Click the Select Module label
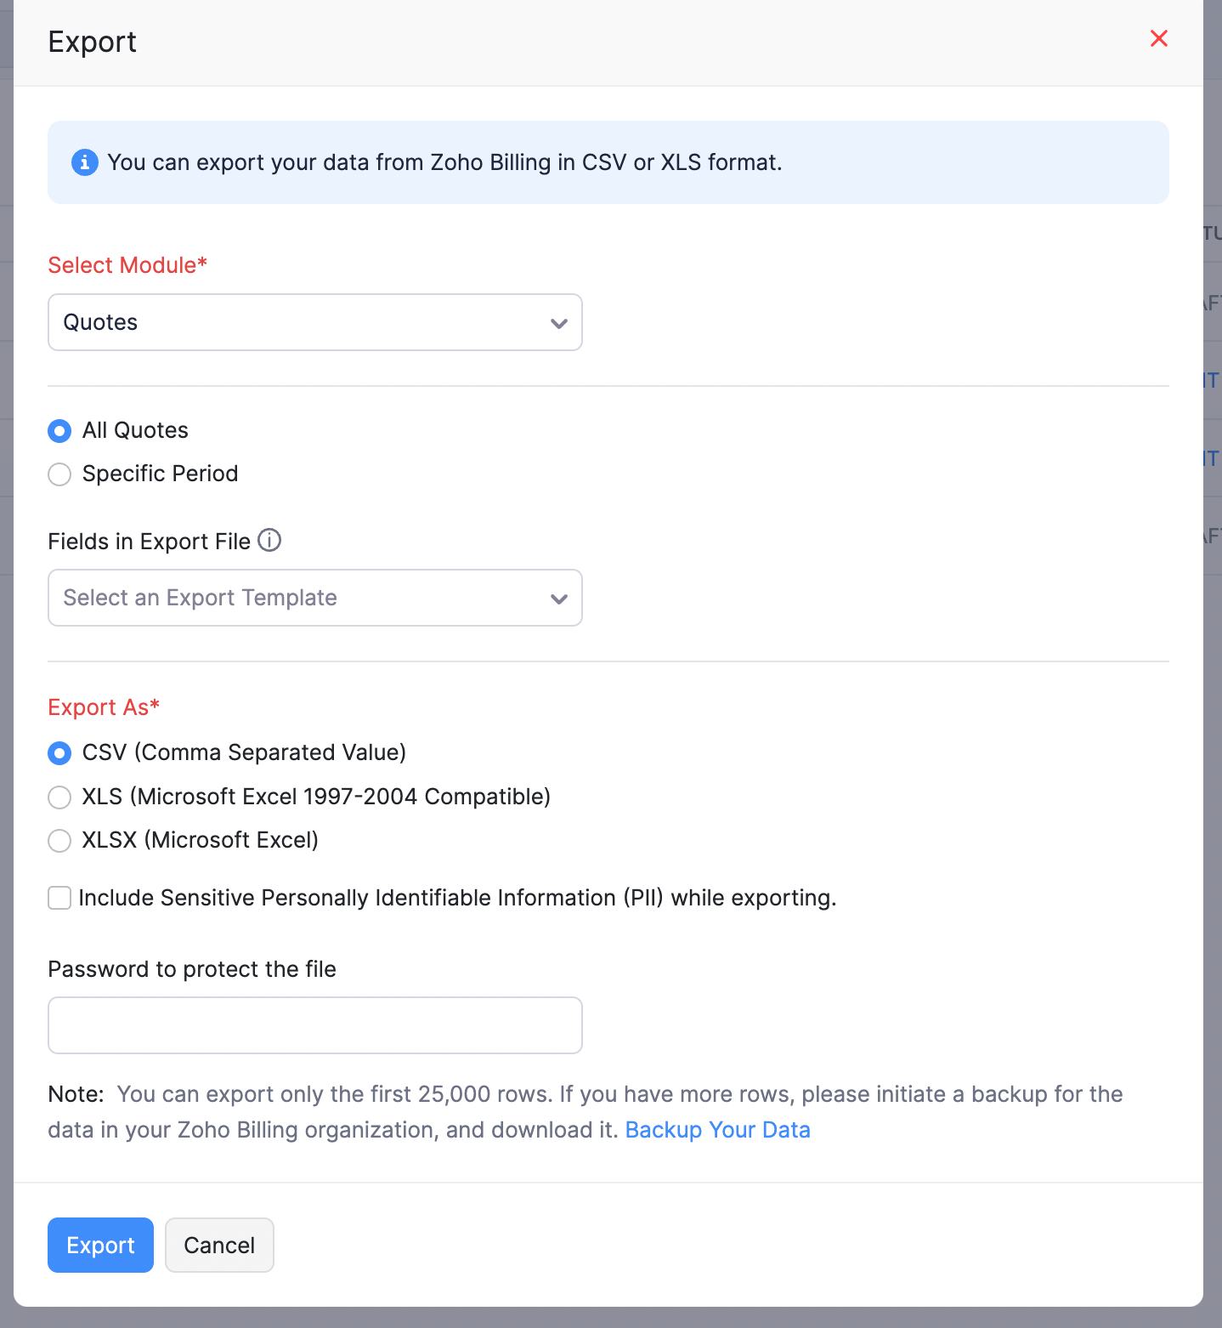The image size is (1222, 1328). click(126, 265)
